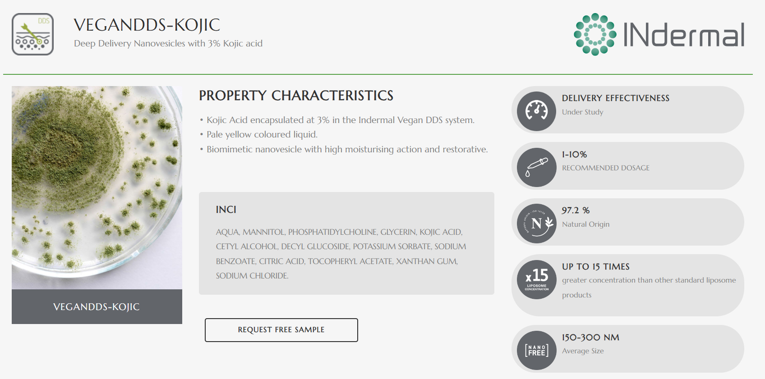Viewport: 765px width, 379px height.
Task: Click the natural origin N leaf icon
Action: click(536, 224)
